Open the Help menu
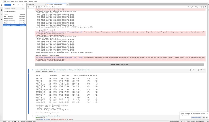The width and height of the screenshot is (209, 122). (x=36, y=1)
